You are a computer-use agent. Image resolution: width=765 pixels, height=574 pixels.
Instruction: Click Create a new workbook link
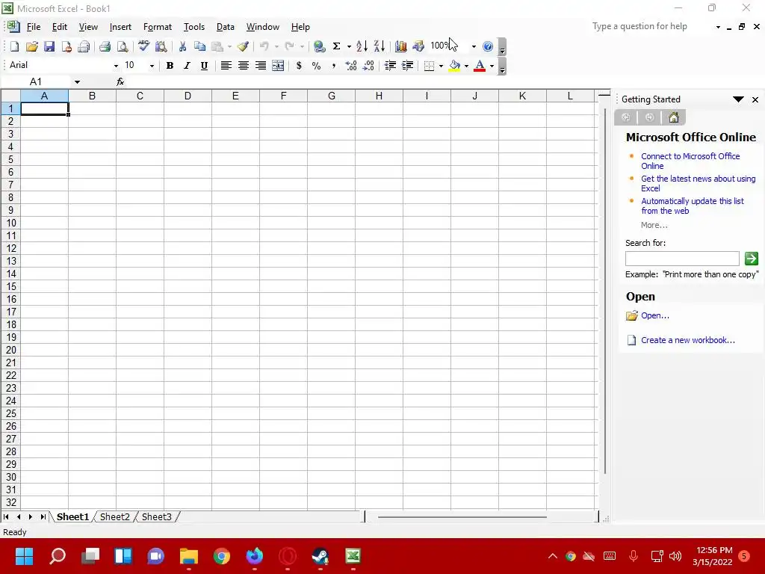click(x=687, y=340)
